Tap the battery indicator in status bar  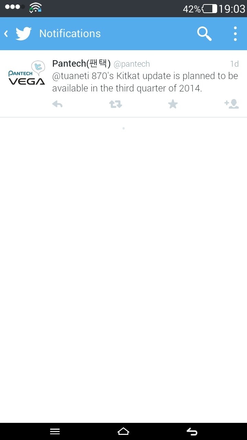210,9
